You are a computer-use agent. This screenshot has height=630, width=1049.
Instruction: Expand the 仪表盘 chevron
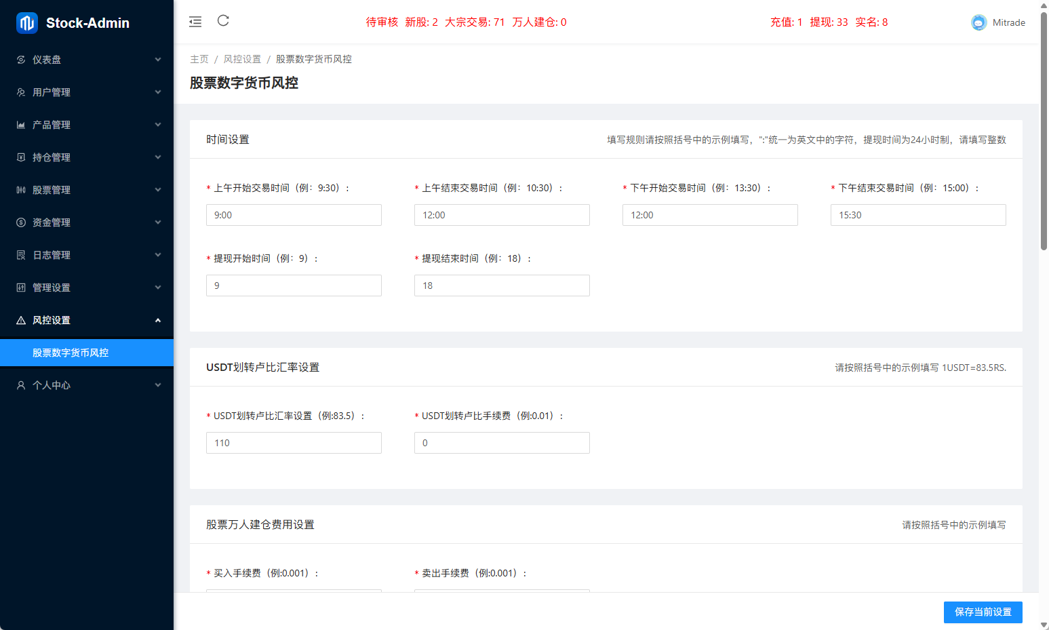click(158, 60)
